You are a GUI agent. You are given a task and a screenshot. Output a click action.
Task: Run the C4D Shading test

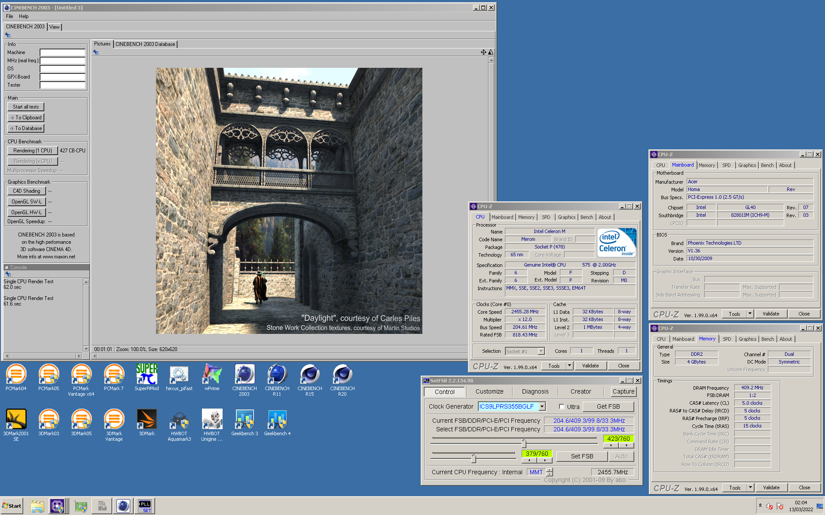click(x=27, y=191)
